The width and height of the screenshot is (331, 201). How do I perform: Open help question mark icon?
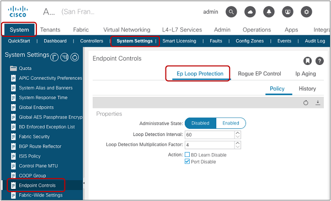point(319,61)
